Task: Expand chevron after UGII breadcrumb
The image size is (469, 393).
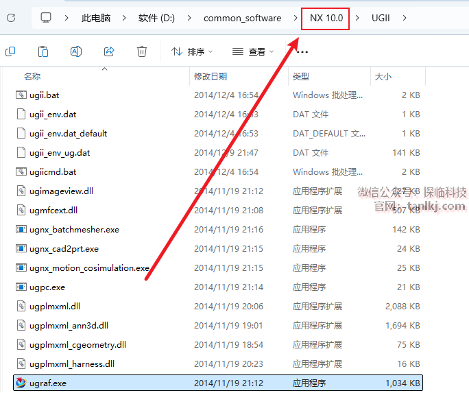Action: coord(405,18)
